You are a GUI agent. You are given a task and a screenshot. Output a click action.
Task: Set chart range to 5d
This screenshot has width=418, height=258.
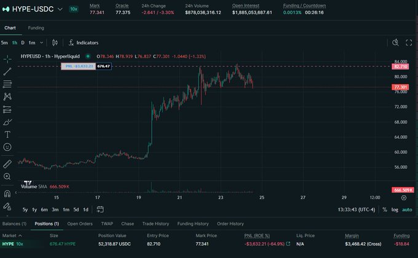tap(76, 209)
